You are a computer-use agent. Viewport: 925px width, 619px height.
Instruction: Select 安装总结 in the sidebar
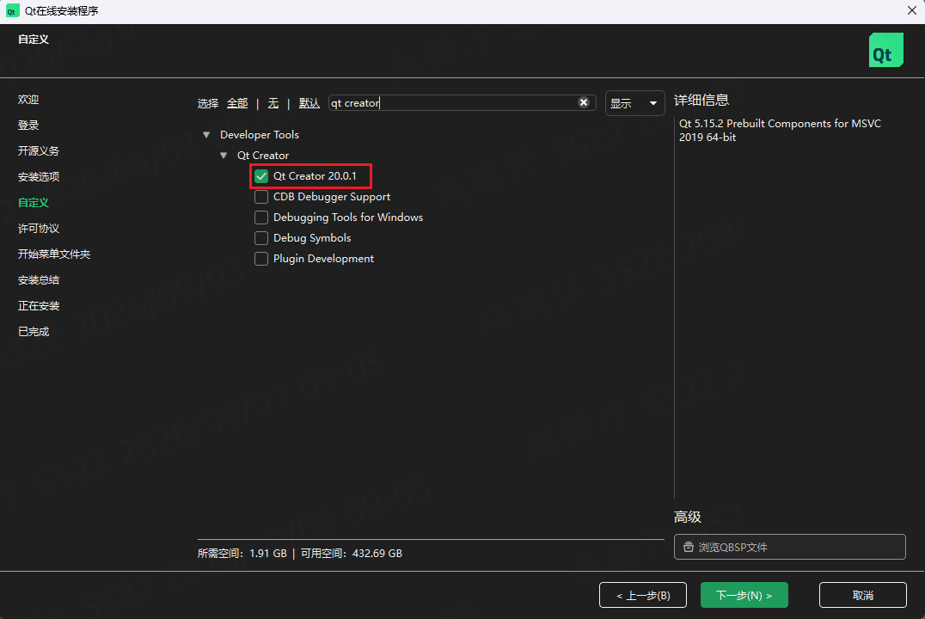39,279
